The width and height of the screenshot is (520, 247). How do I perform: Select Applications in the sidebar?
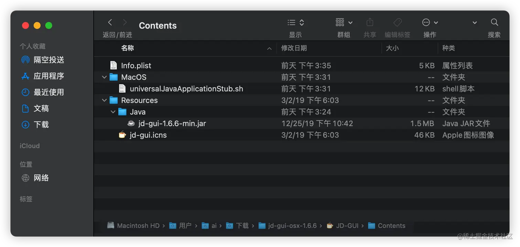click(x=48, y=76)
